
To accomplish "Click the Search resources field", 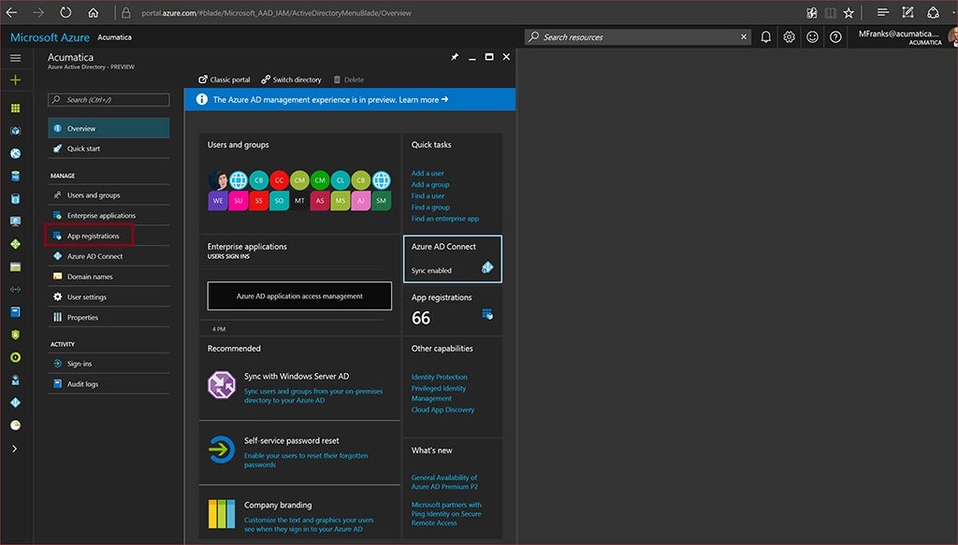I will [637, 37].
